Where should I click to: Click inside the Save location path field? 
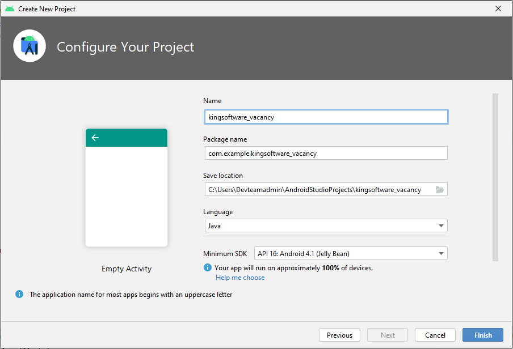(318, 189)
